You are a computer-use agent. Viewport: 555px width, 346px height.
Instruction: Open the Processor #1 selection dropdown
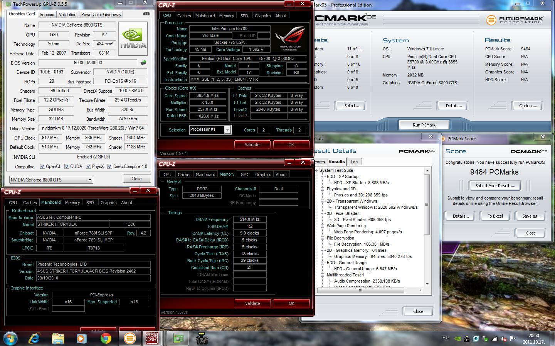(210, 130)
